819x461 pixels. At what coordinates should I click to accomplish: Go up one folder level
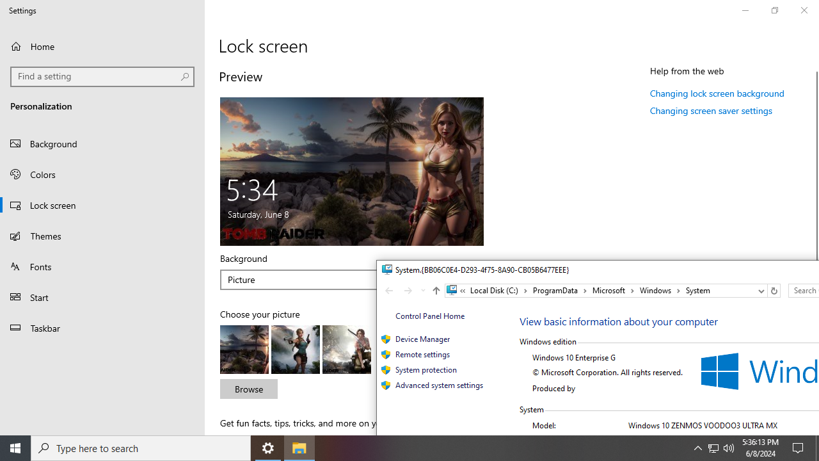tap(436, 291)
